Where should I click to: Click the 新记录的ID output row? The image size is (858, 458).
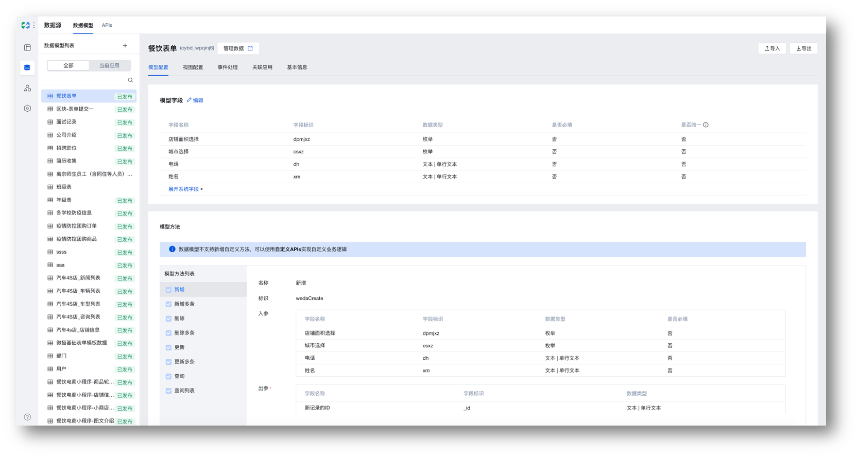pyautogui.click(x=541, y=408)
